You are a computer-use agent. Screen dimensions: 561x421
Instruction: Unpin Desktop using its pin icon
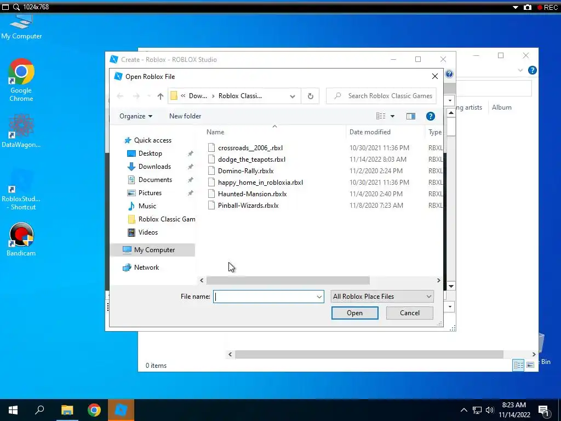[x=190, y=153]
